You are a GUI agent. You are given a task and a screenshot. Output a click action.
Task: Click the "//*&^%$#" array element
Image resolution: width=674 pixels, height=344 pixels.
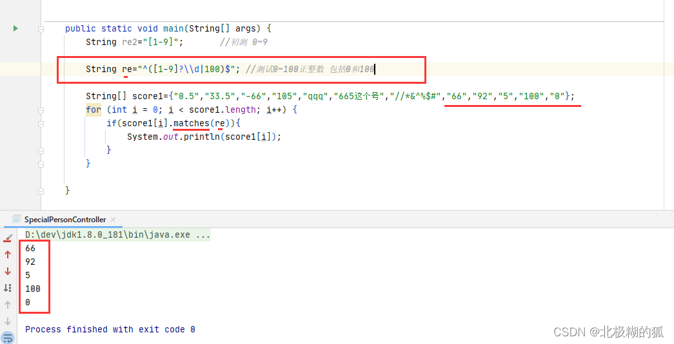tap(415, 96)
